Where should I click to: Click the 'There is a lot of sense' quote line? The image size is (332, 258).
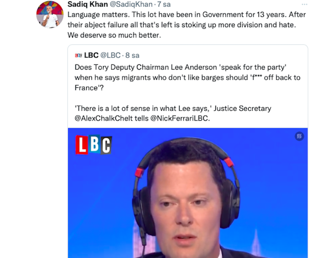point(173,108)
